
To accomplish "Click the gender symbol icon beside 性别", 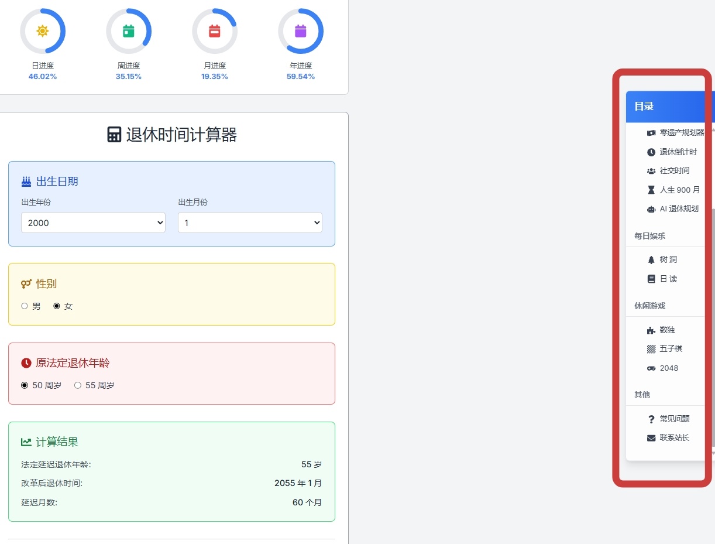I will (x=26, y=284).
